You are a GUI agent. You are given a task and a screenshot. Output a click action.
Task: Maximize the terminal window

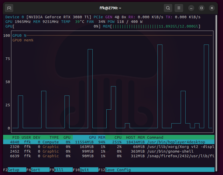[x=202, y=8]
